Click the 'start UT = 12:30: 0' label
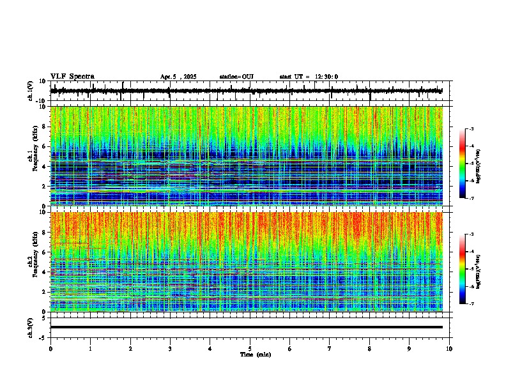506x391 pixels. [x=309, y=77]
